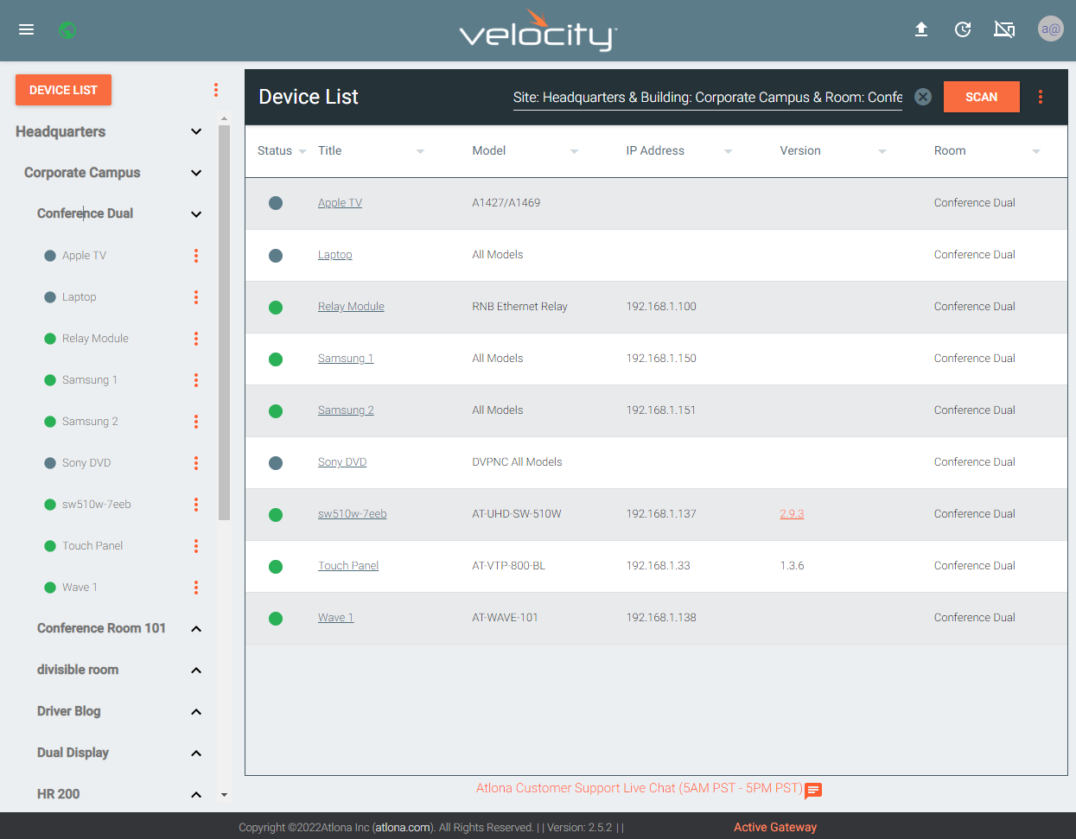Open the Apple TV device link

click(340, 203)
